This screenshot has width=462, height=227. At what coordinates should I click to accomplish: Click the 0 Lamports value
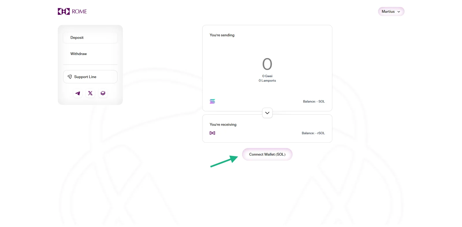(267, 81)
